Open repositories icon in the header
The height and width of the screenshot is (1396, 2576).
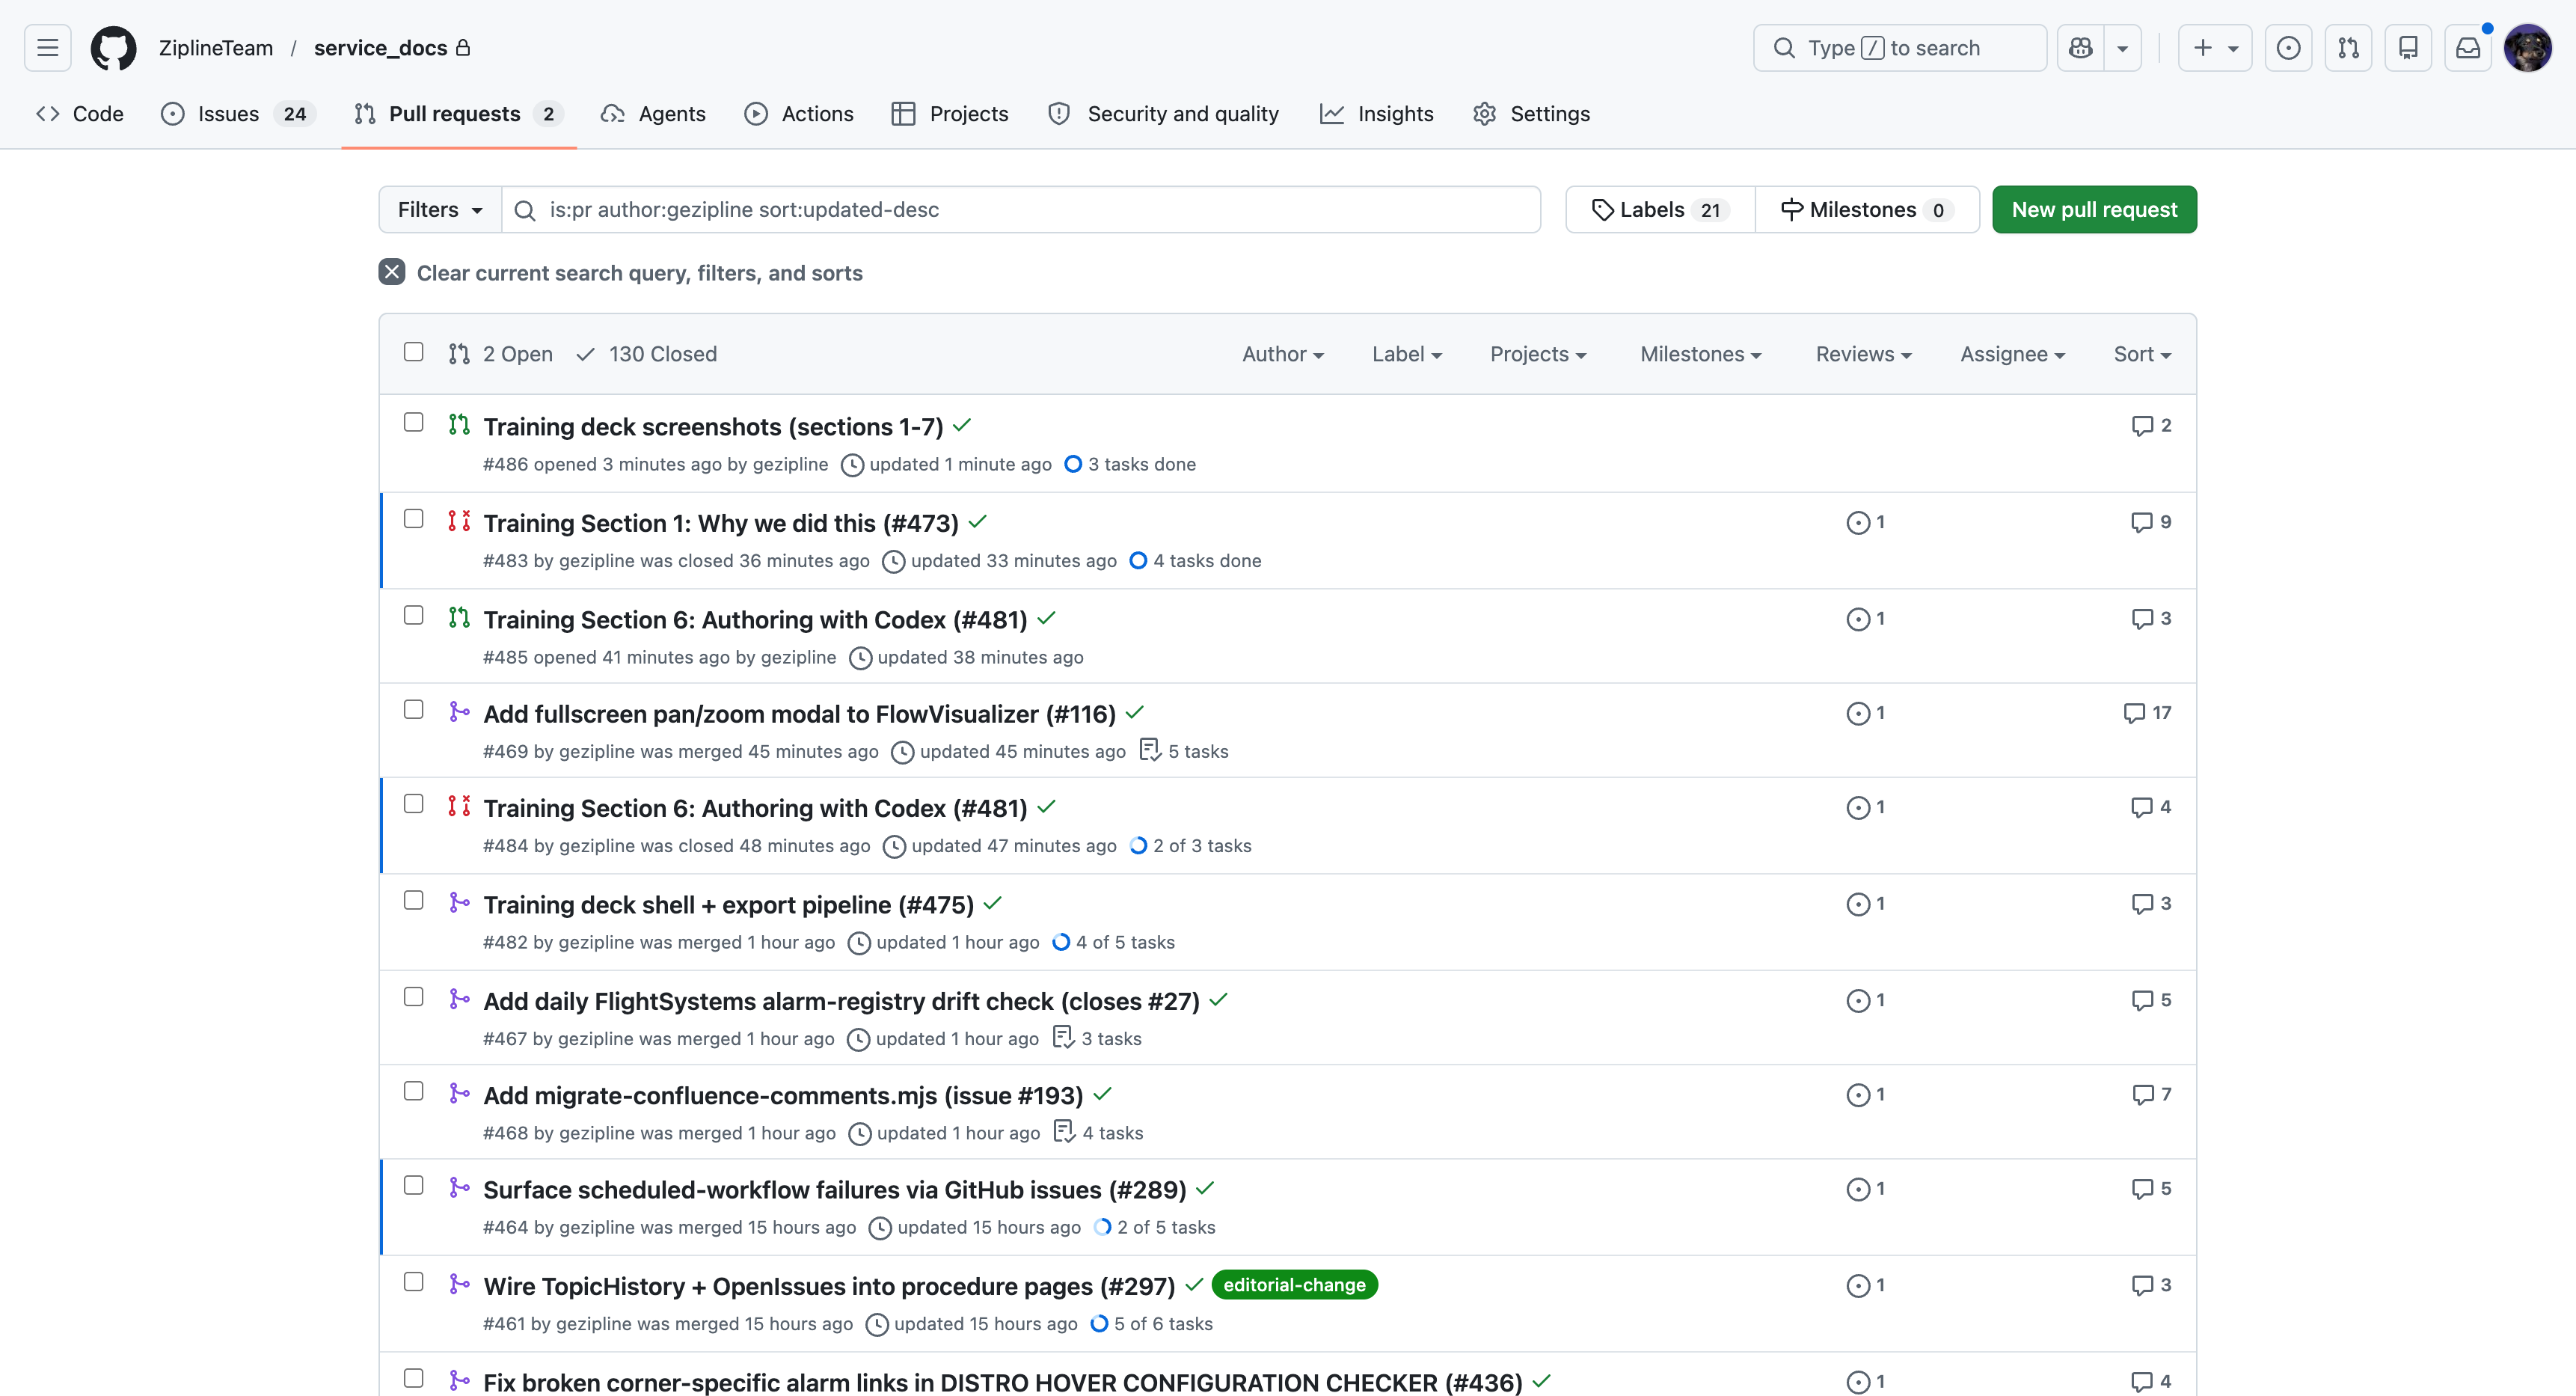pyautogui.click(x=2408, y=47)
